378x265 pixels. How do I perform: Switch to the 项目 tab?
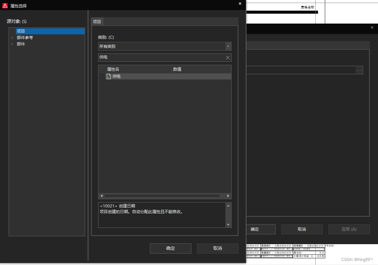[x=97, y=22]
